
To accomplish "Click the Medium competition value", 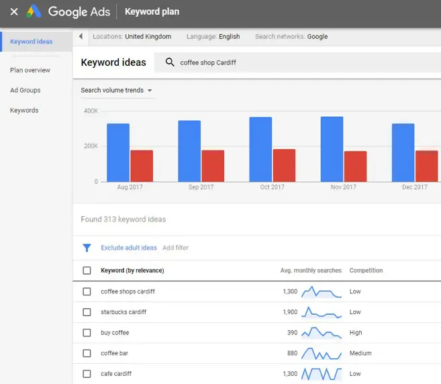I will point(360,353).
